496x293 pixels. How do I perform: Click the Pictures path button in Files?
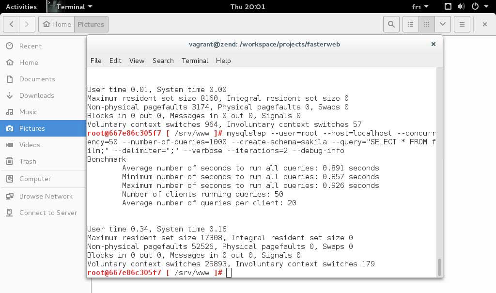91,24
